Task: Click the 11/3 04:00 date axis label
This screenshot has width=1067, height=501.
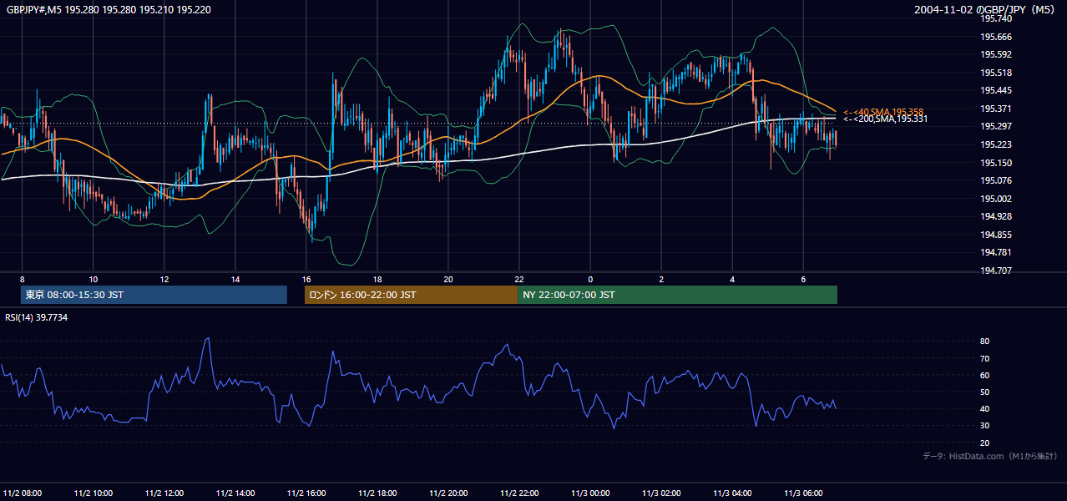Action: pyautogui.click(x=732, y=493)
